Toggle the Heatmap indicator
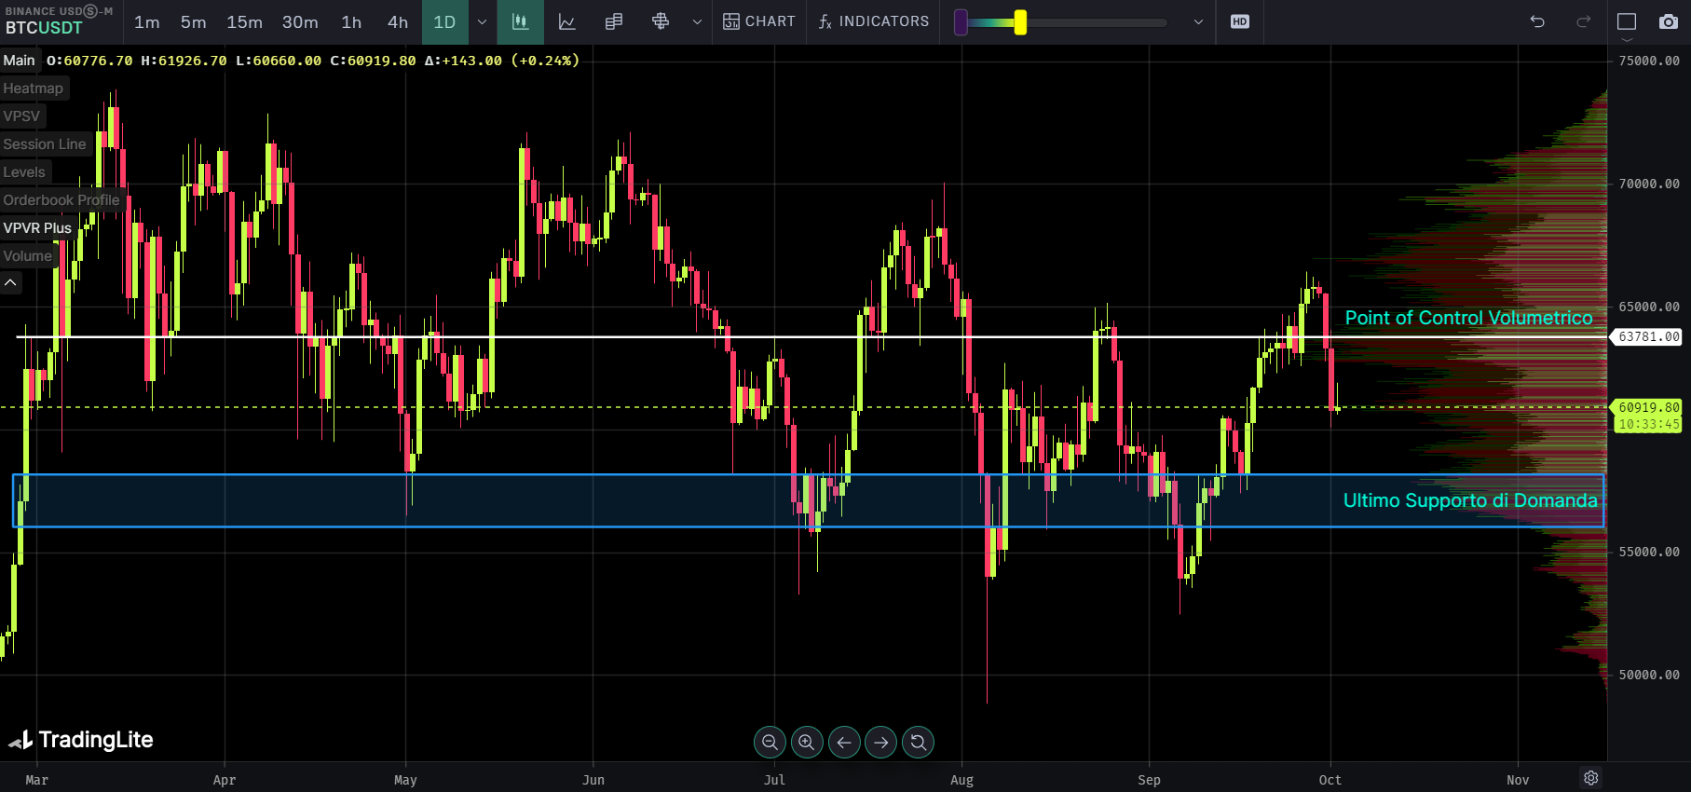 coord(34,89)
